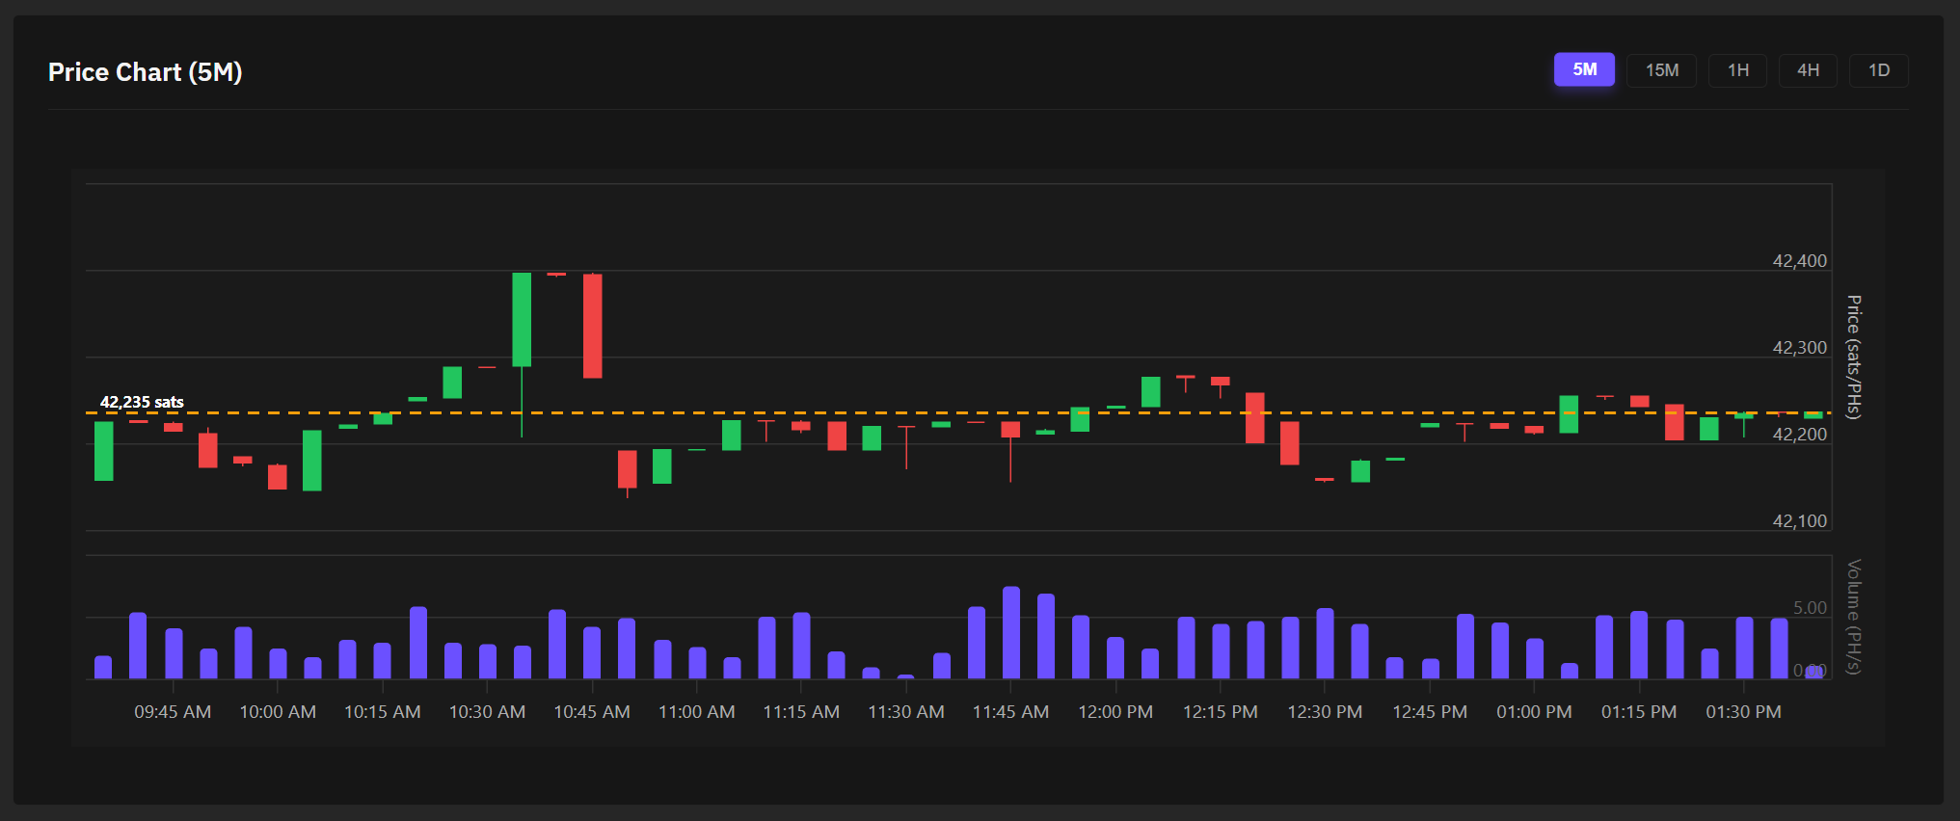Click the 12:45 PM axis label

1430,712
